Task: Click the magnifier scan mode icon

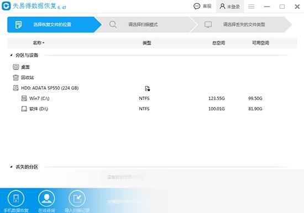Action: click(x=113, y=25)
